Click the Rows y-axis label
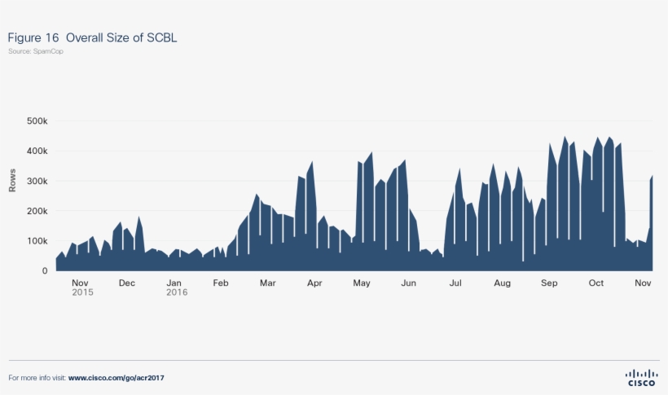Image resolution: width=668 pixels, height=395 pixels. (x=12, y=181)
